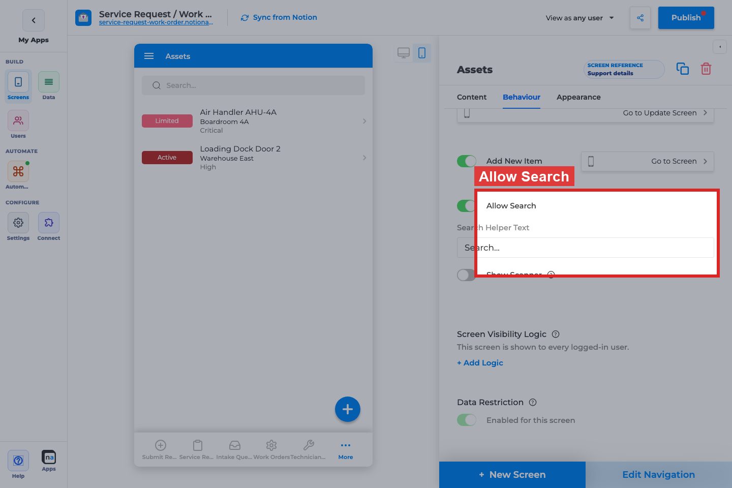Expand the Loading Dock Door 2 row chevron
The image size is (732, 488).
coord(364,158)
